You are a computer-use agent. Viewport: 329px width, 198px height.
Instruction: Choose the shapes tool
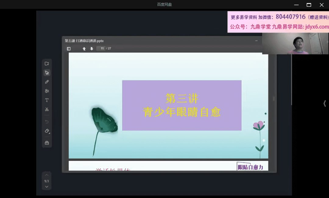point(47,91)
